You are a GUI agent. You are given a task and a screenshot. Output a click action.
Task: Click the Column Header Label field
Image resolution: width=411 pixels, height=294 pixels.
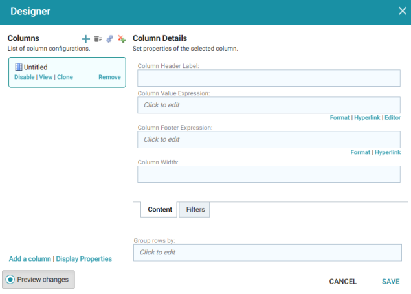pyautogui.click(x=269, y=78)
